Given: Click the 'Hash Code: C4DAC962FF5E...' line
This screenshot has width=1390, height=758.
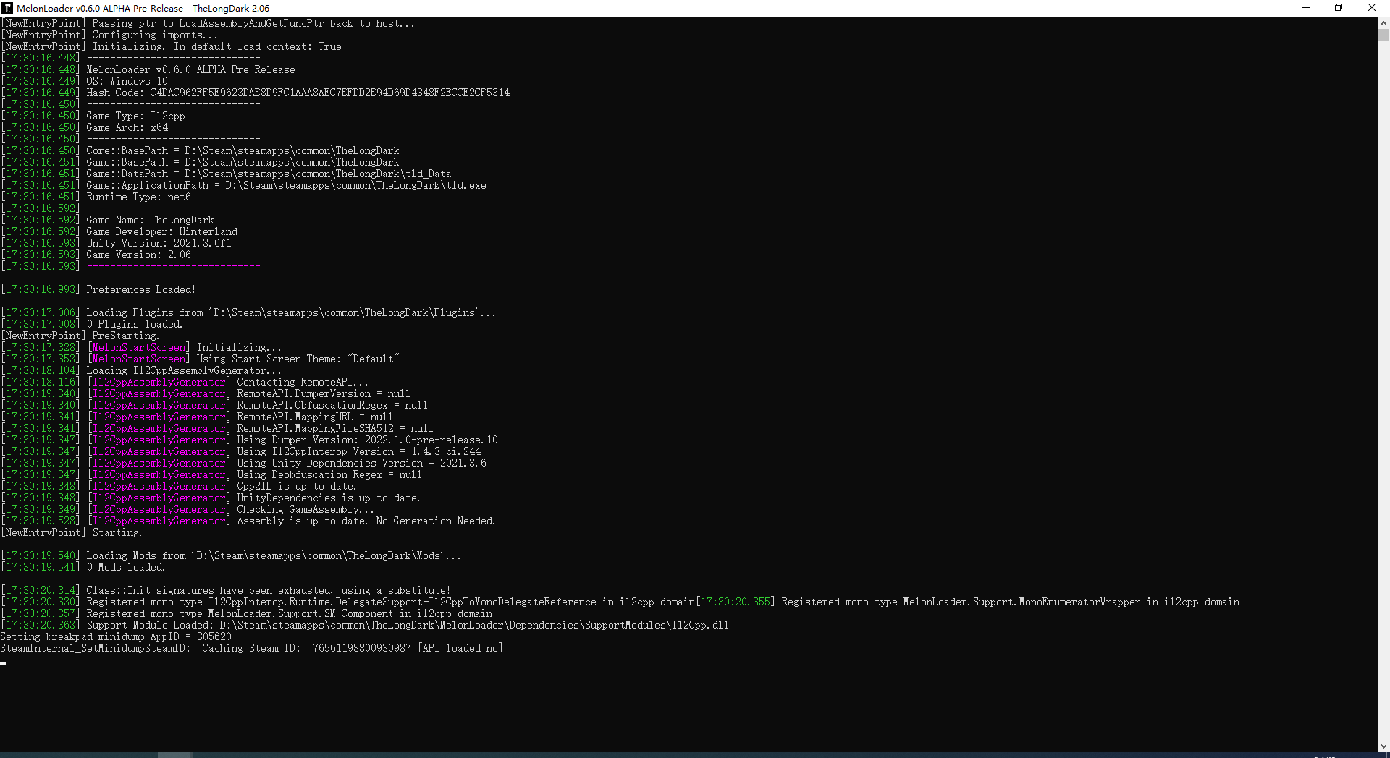Looking at the screenshot, I should tap(256, 93).
